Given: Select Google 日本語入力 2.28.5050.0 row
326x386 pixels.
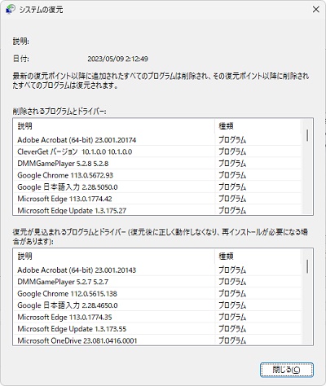Looking at the screenshot, I should 157,187.
